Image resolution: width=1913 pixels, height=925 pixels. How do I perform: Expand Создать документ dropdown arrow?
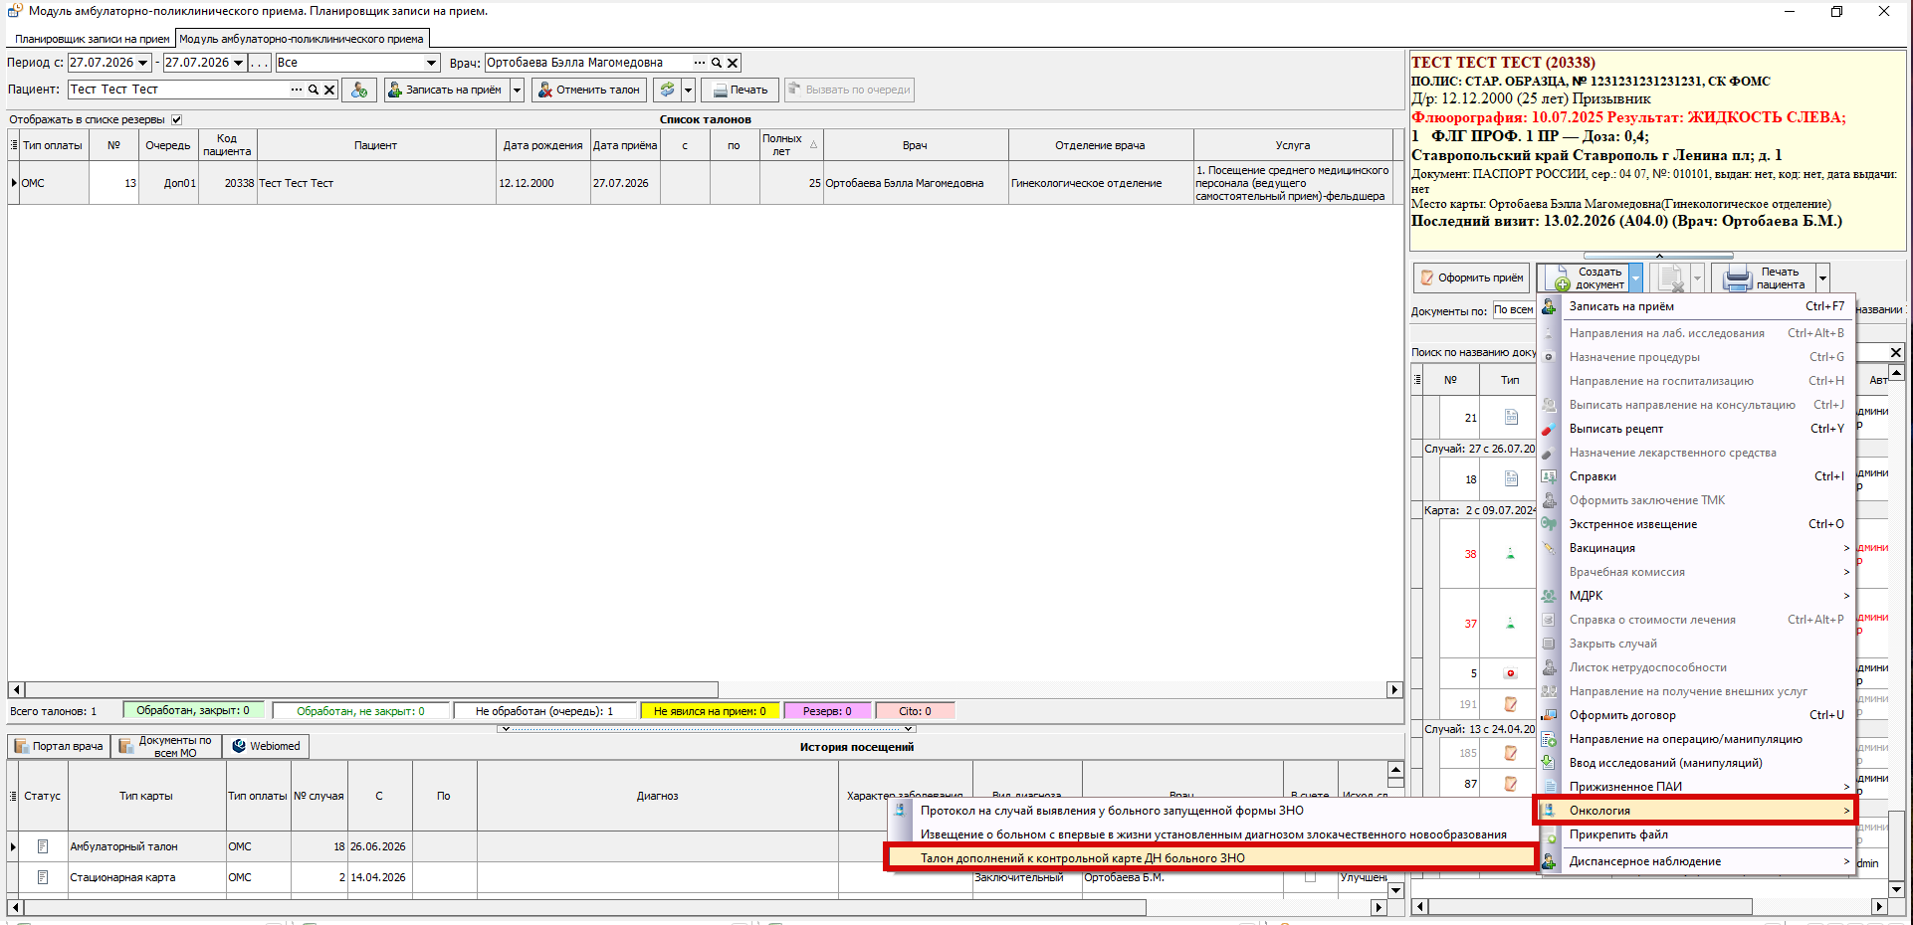(1635, 278)
